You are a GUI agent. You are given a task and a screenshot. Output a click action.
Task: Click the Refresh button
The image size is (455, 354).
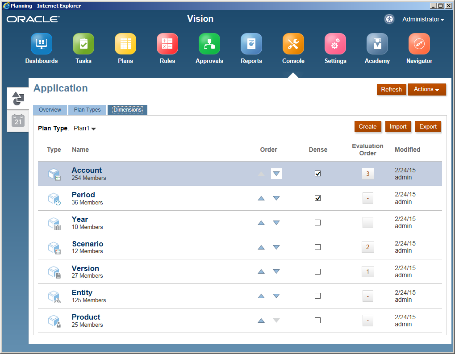(x=392, y=89)
